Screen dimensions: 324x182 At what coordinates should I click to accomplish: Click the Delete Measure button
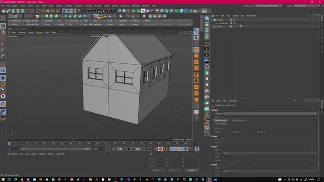(238, 120)
